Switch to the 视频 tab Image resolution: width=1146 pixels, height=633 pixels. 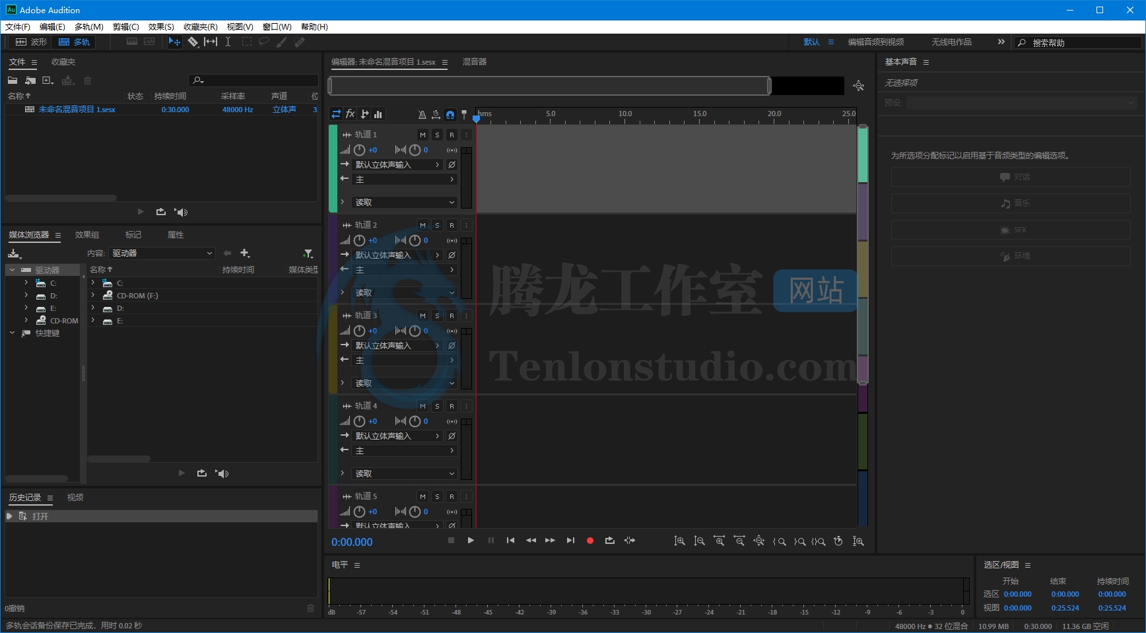point(75,498)
